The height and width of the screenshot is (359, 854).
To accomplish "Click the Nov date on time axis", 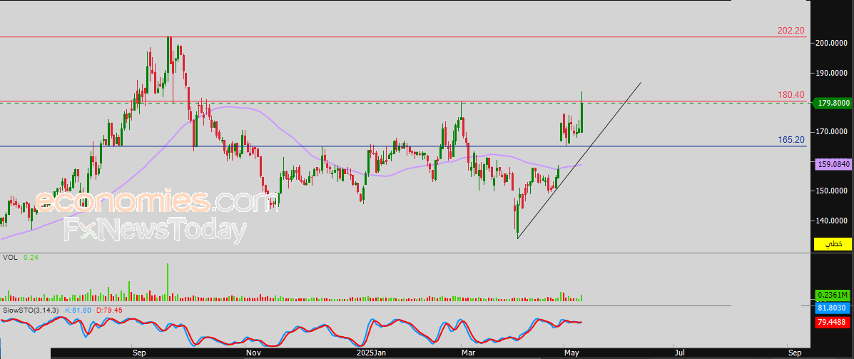I will point(253,353).
